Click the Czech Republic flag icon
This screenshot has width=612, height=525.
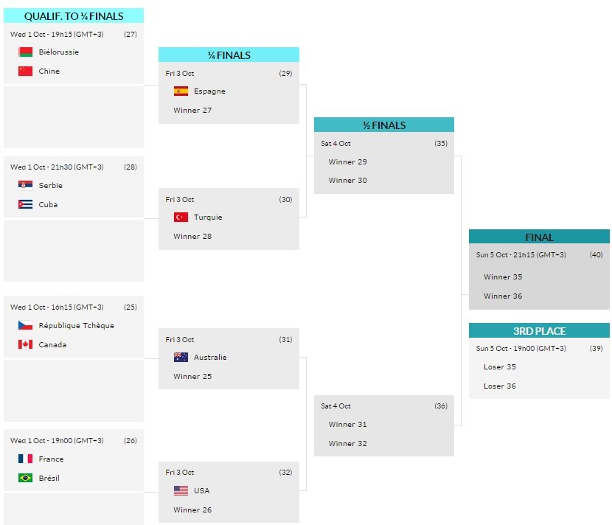click(25, 325)
